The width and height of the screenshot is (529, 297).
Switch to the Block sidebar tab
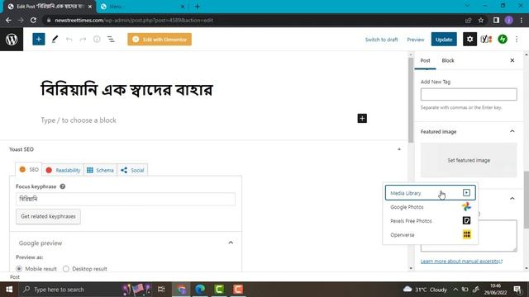pyautogui.click(x=448, y=60)
